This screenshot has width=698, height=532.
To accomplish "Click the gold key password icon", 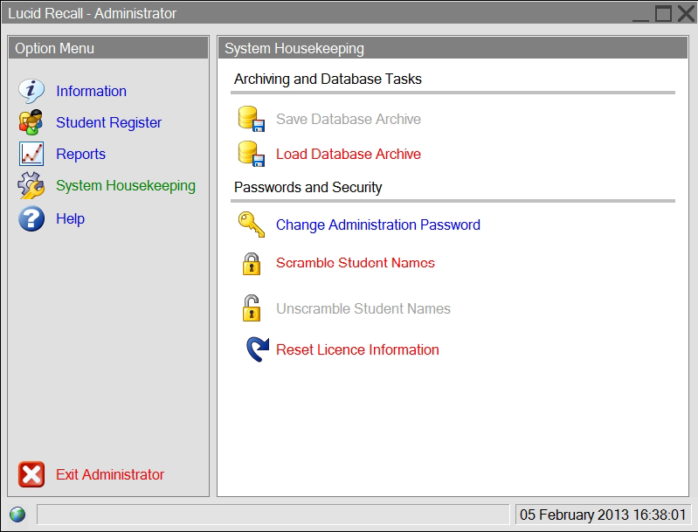I will tap(252, 225).
